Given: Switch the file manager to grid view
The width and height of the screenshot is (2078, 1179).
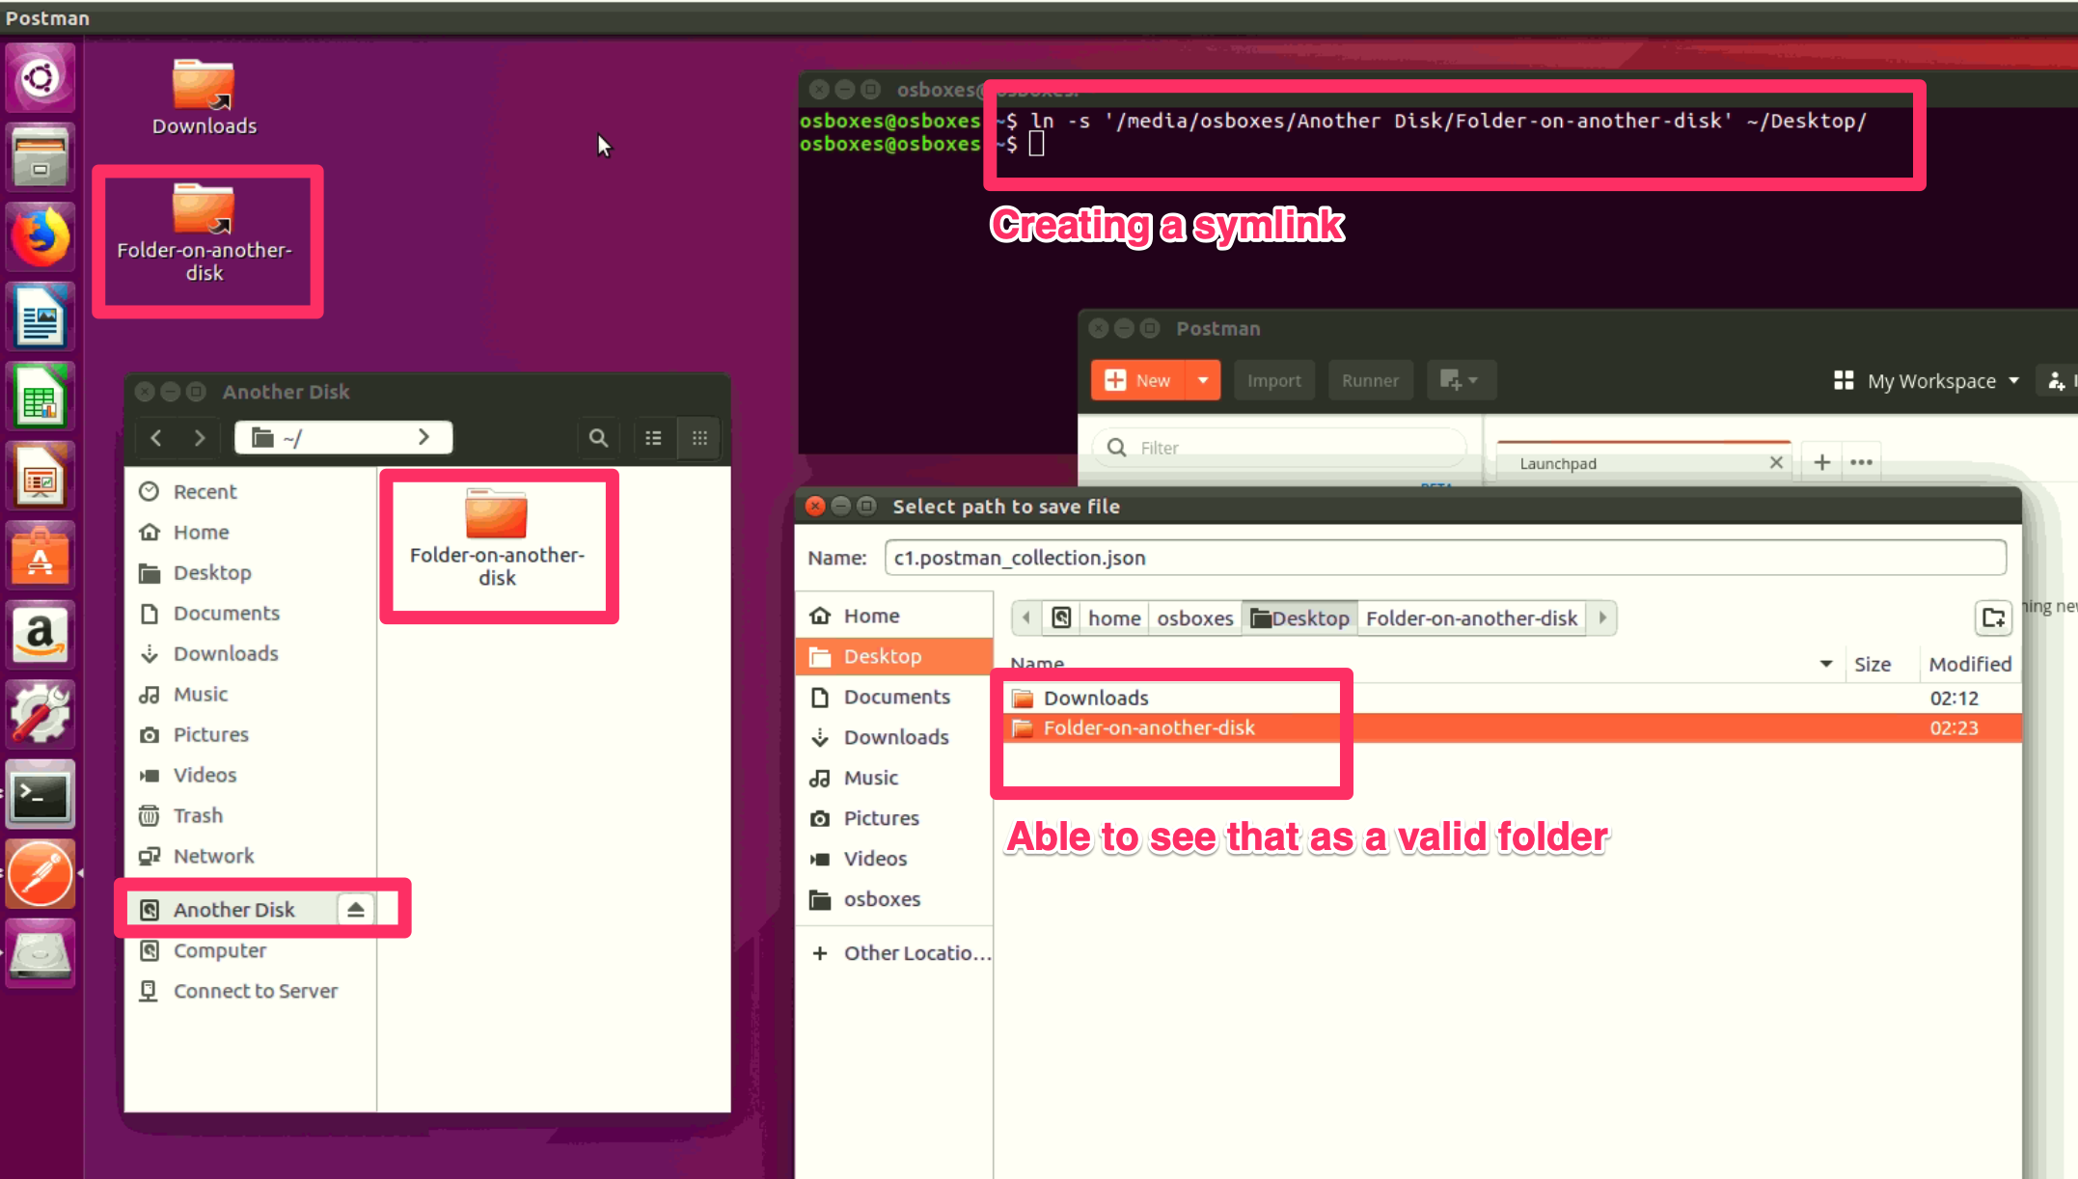Looking at the screenshot, I should [699, 437].
